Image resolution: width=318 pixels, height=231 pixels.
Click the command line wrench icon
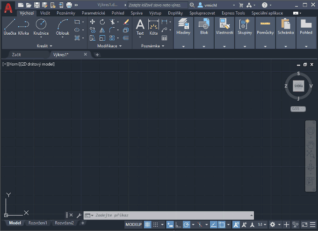(79, 216)
